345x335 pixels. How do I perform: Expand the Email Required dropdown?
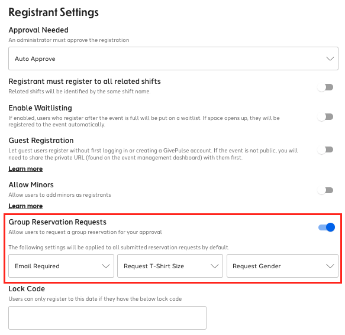[x=61, y=266]
